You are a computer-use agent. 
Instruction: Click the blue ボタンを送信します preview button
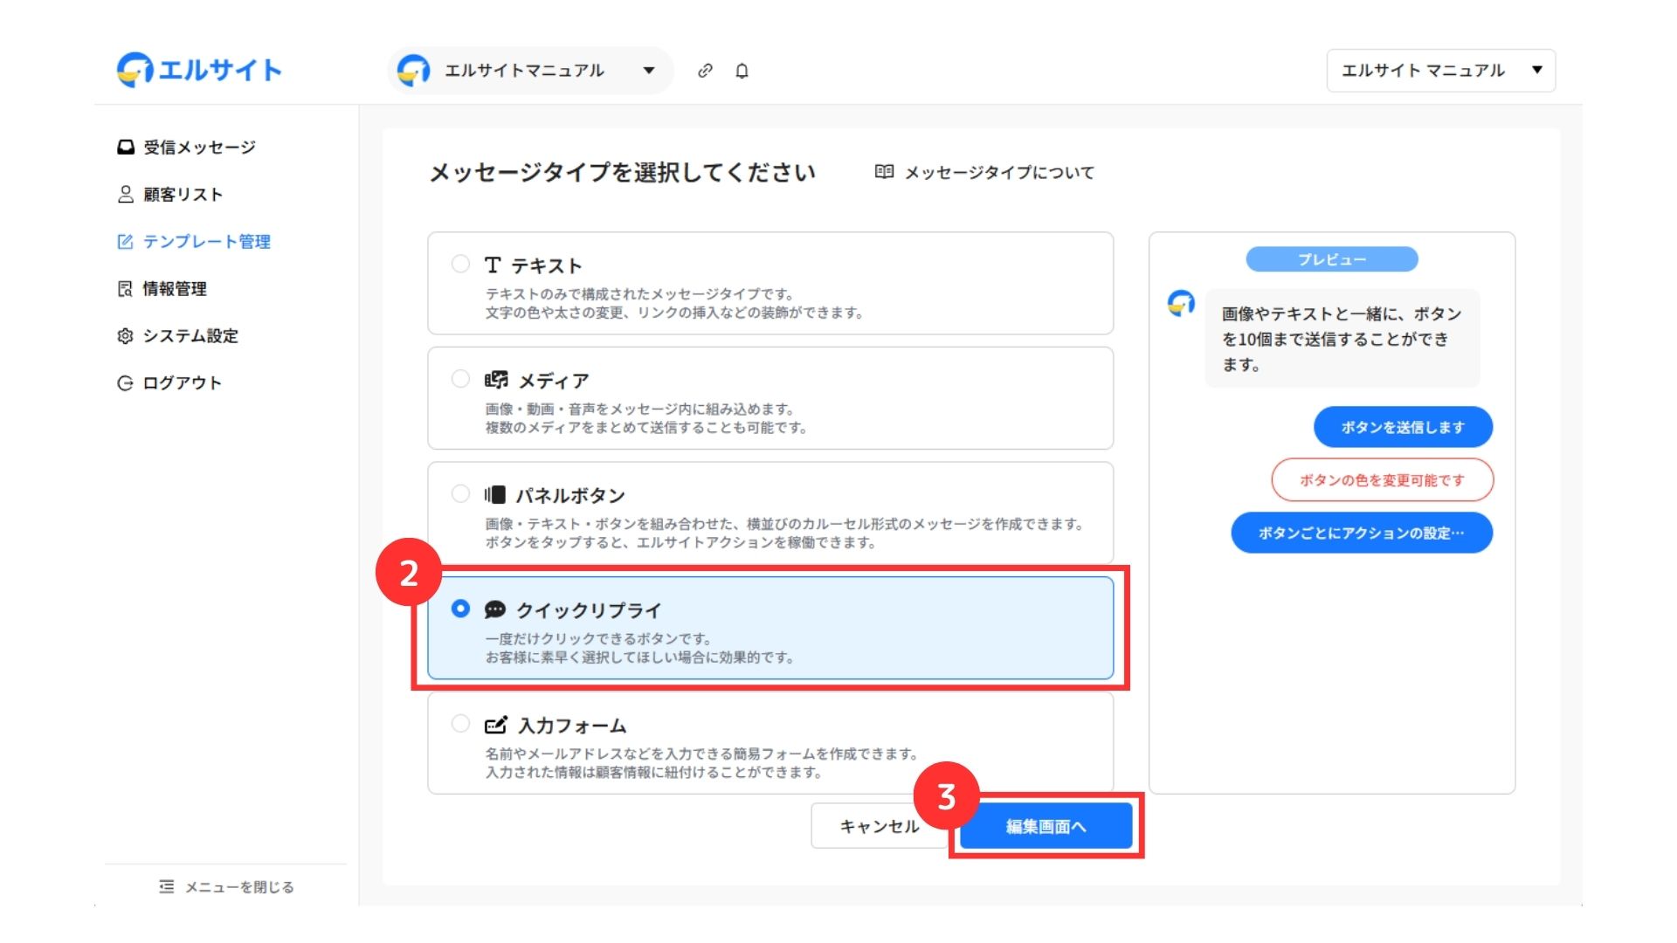click(1403, 427)
